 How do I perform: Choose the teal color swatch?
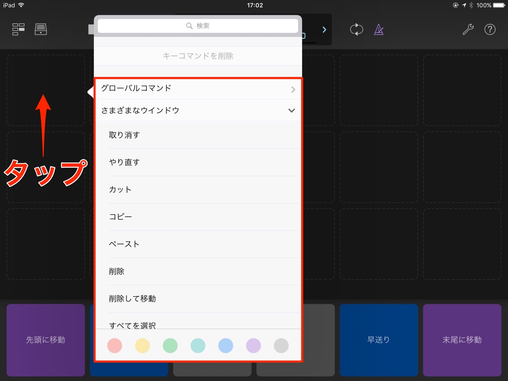[198, 345]
